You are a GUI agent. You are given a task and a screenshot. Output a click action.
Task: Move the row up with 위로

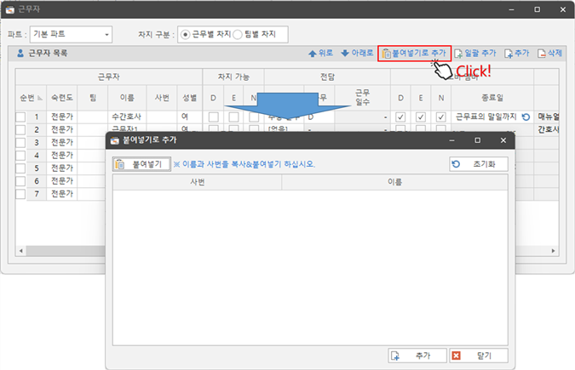[321, 53]
